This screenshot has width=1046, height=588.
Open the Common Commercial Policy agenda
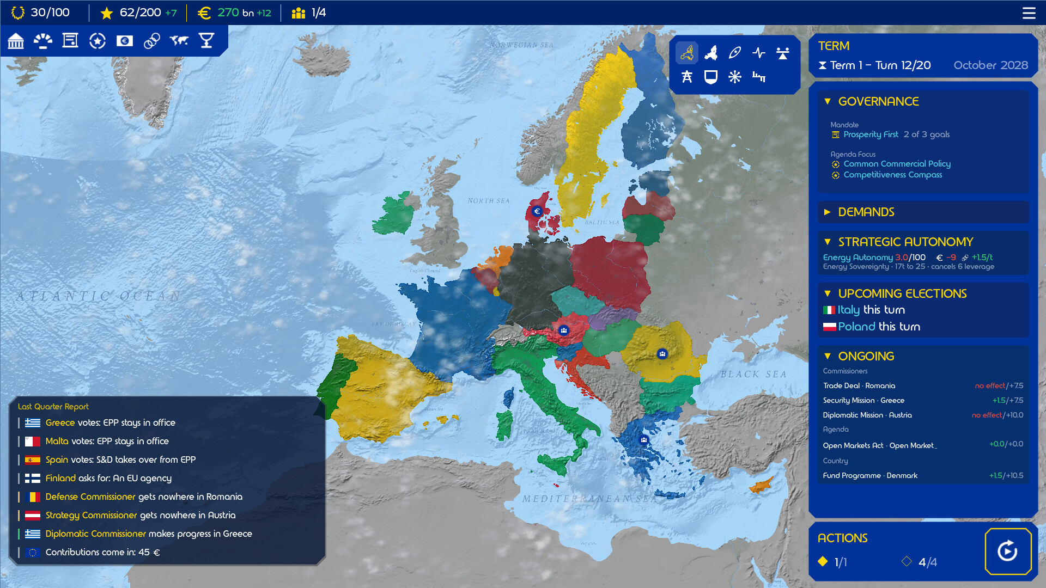(x=897, y=164)
